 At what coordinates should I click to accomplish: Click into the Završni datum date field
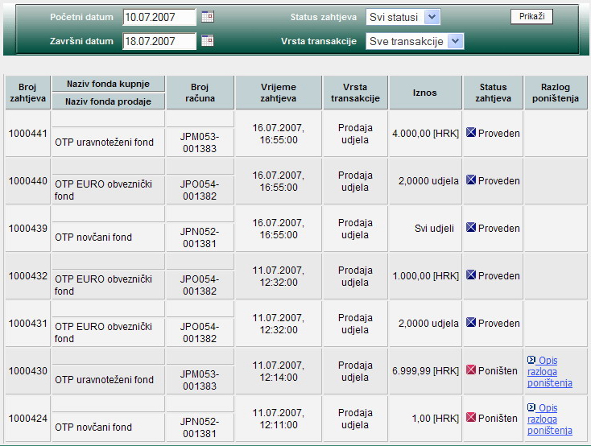[x=159, y=41]
